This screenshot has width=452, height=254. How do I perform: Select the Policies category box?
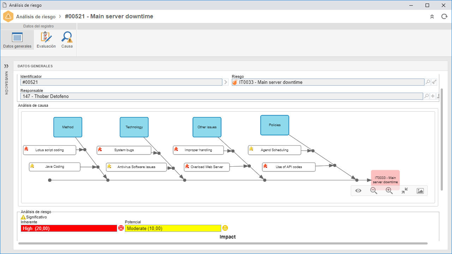tap(275, 125)
